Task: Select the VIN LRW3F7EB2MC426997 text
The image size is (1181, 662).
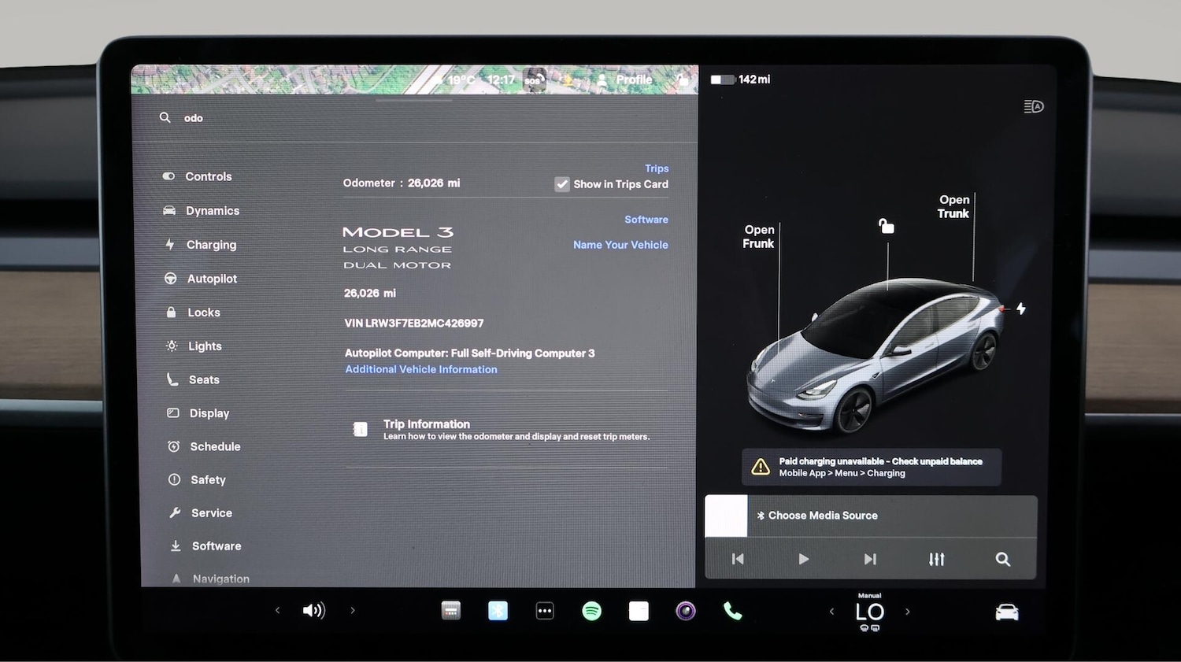Action: pos(414,323)
